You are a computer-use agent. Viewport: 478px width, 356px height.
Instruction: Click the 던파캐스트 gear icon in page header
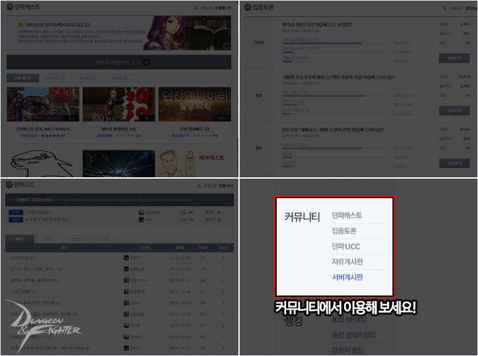[11, 6]
